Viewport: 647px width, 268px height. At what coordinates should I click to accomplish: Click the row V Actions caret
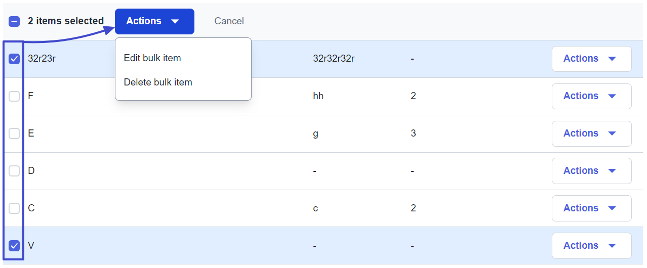(612, 246)
